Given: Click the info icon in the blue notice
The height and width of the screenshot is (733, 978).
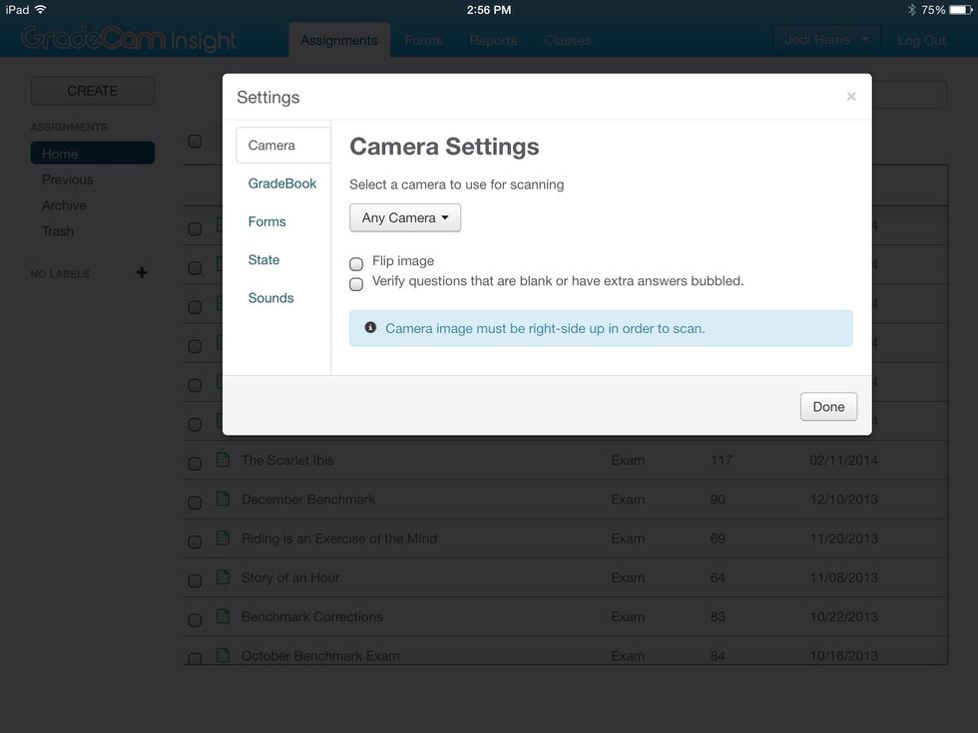Looking at the screenshot, I should coord(370,327).
